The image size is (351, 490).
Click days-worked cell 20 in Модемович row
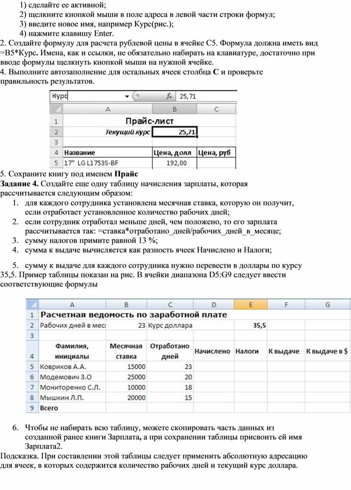pos(170,377)
